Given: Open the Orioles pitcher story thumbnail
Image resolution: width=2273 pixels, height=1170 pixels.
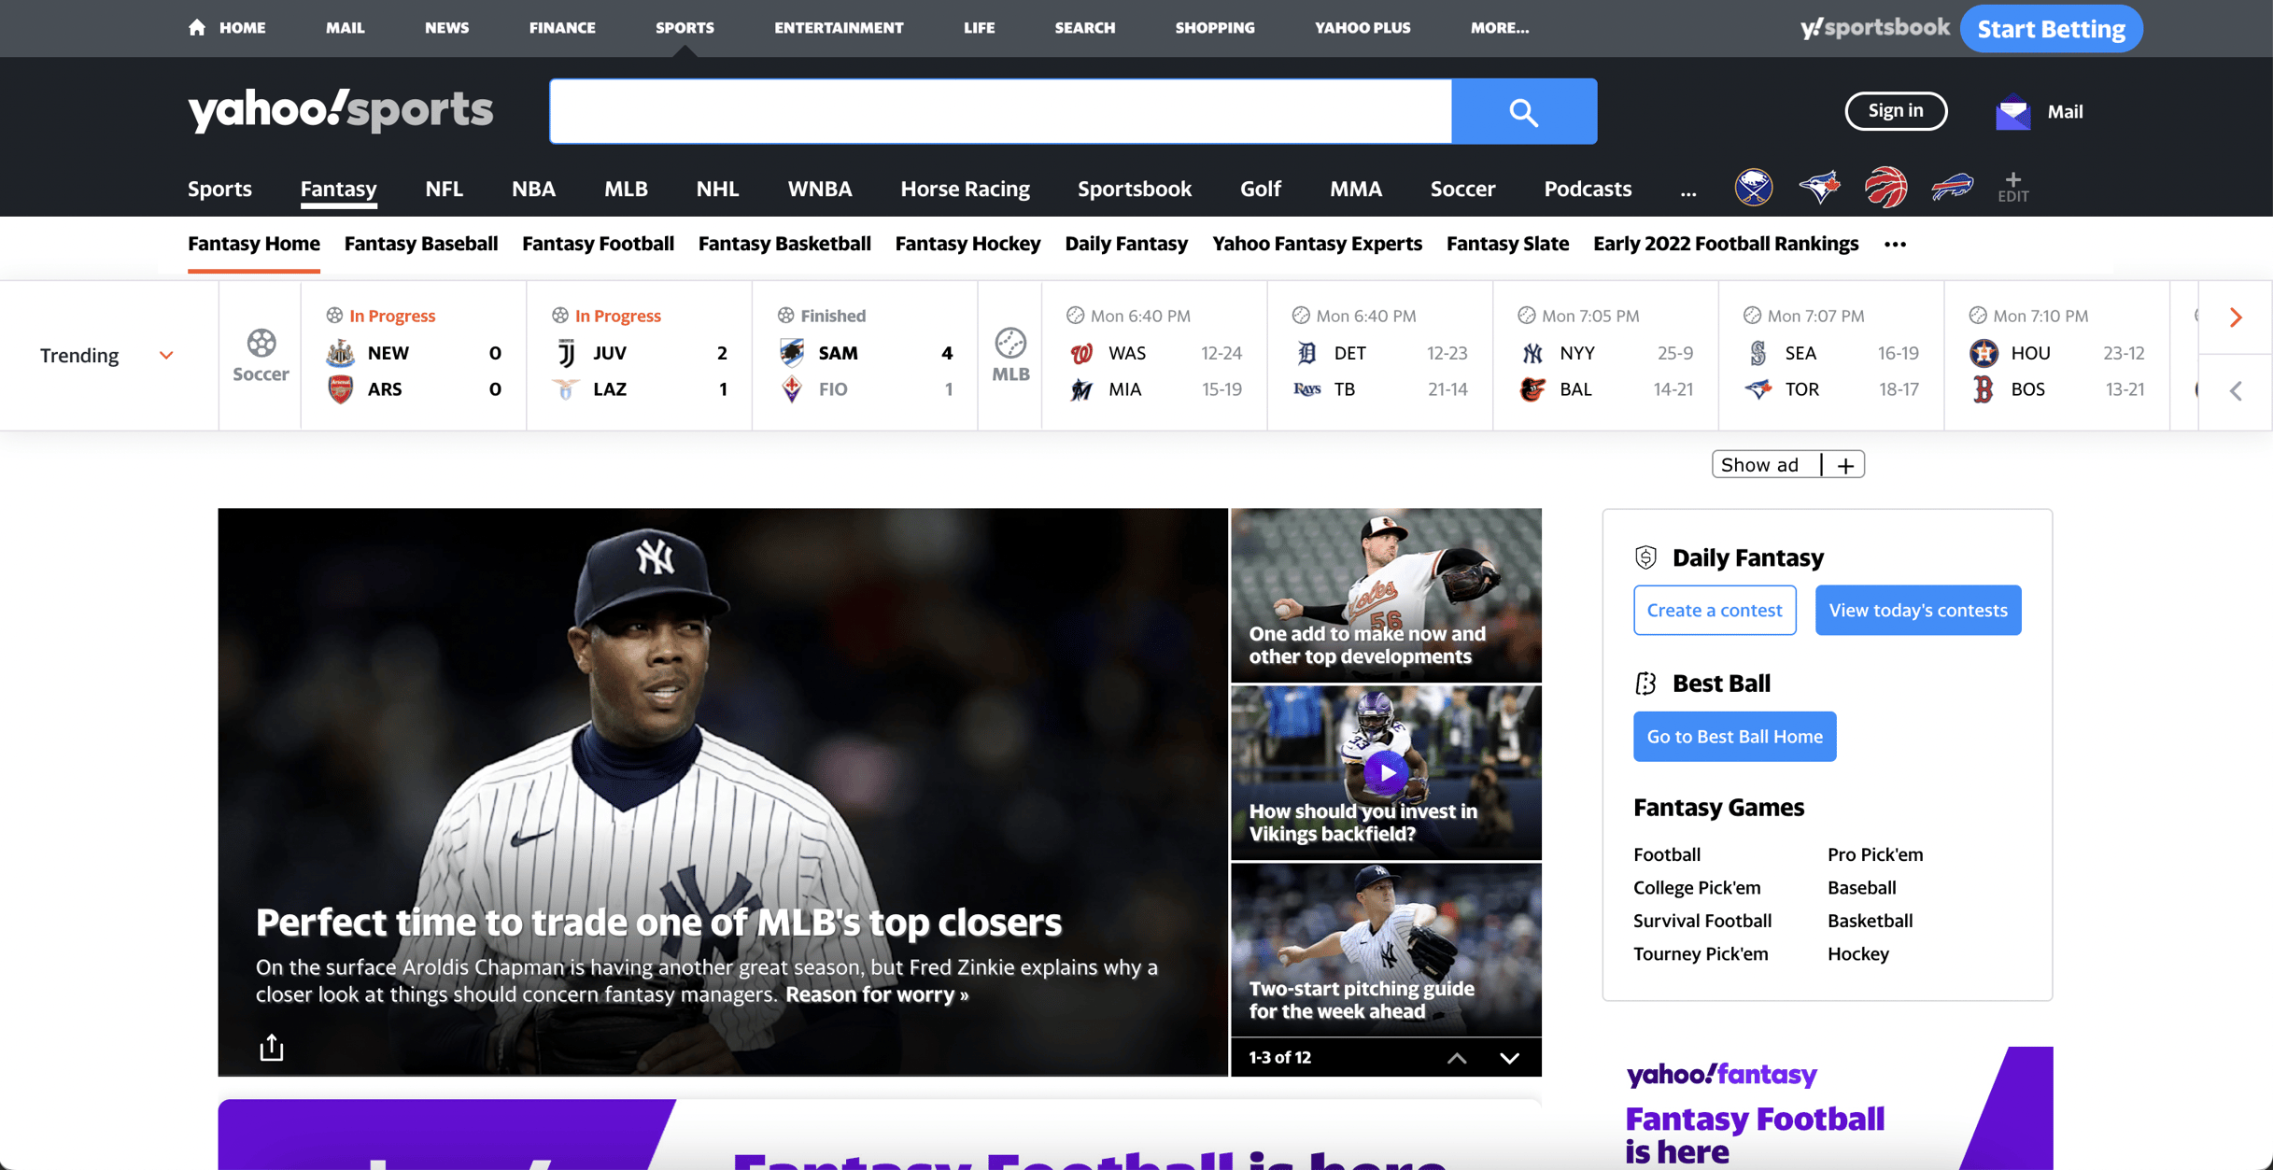Looking at the screenshot, I should coord(1386,595).
